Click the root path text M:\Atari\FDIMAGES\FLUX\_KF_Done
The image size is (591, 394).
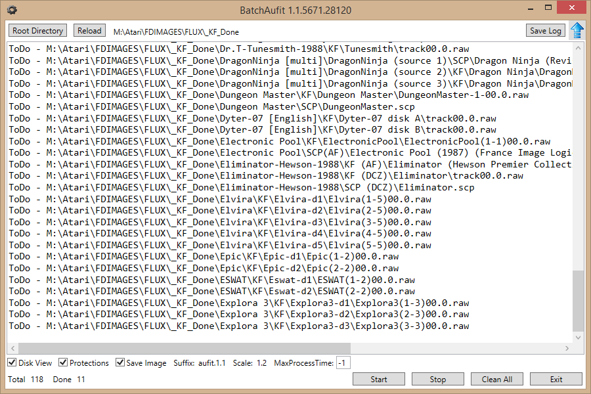pyautogui.click(x=176, y=32)
